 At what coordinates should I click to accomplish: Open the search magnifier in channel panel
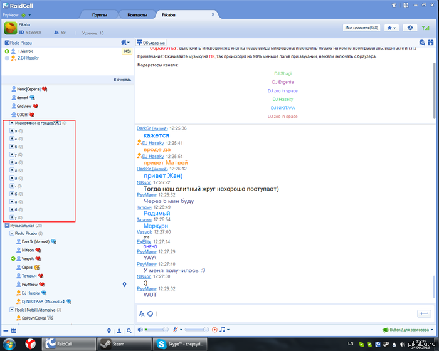pyautogui.click(x=129, y=331)
